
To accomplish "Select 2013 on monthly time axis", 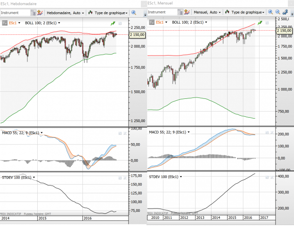I will tap(200, 218).
